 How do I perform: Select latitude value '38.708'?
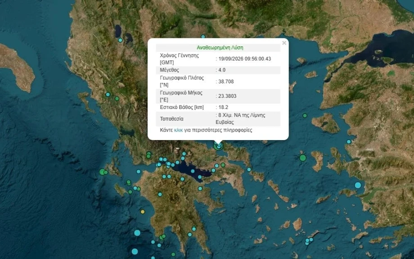click(226, 82)
